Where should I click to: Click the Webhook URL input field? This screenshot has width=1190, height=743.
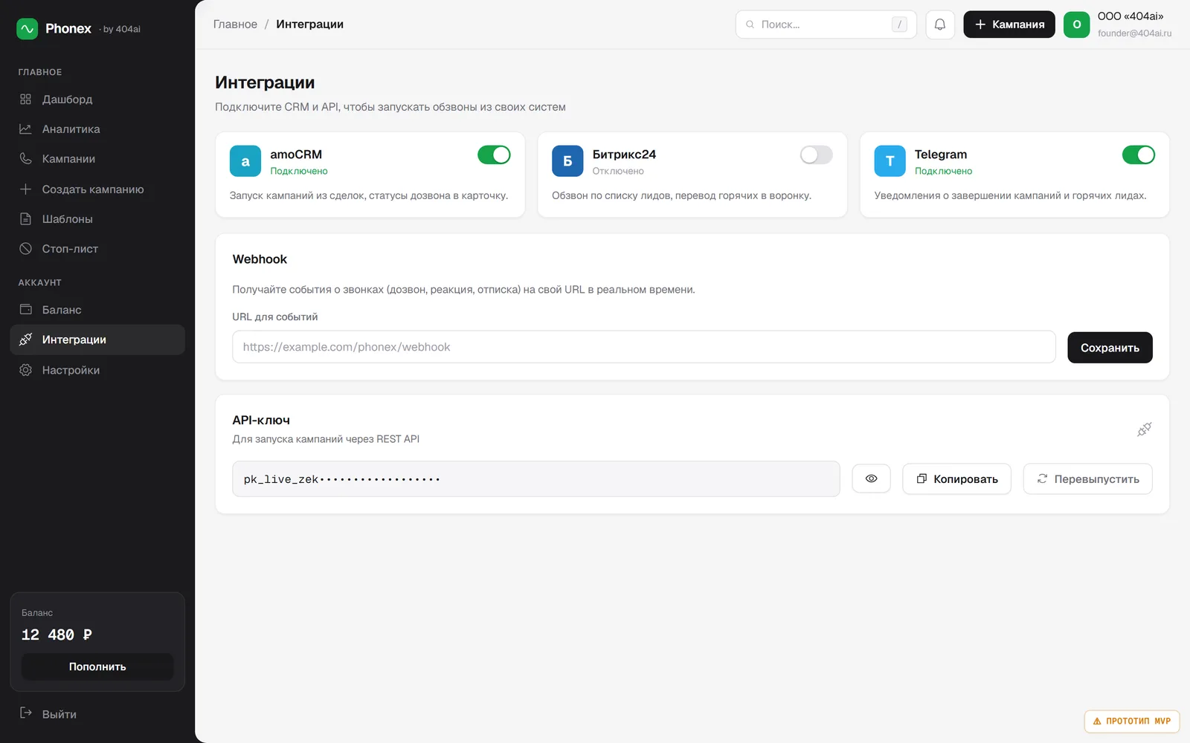pyautogui.click(x=643, y=347)
